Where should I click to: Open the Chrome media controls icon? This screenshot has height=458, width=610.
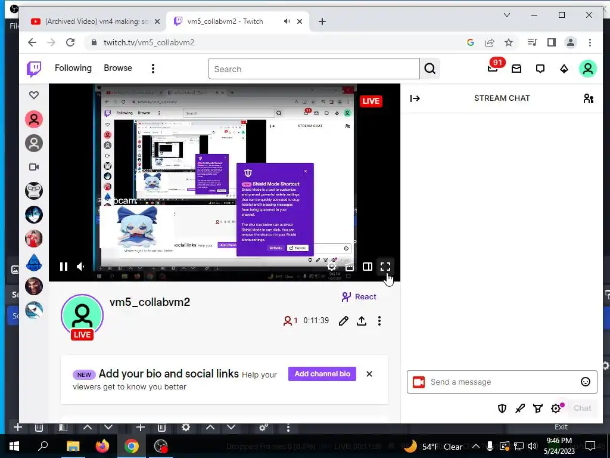tap(532, 42)
